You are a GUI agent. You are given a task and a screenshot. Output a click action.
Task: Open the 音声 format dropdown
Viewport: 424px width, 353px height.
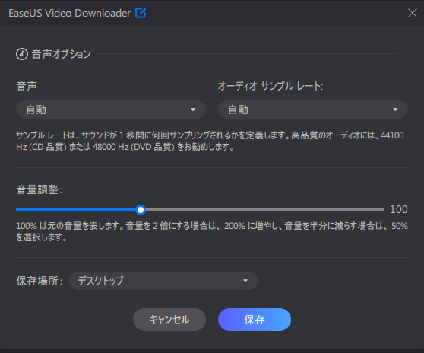(x=111, y=110)
